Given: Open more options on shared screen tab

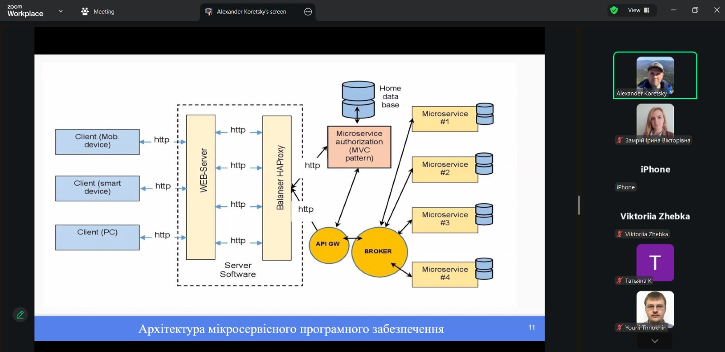Looking at the screenshot, I should point(308,12).
